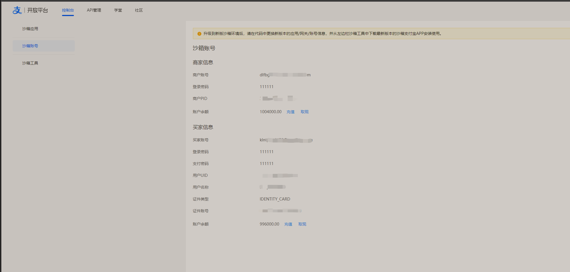
Task: Click the IDENTITY_CARD value
Action: (x=275, y=199)
